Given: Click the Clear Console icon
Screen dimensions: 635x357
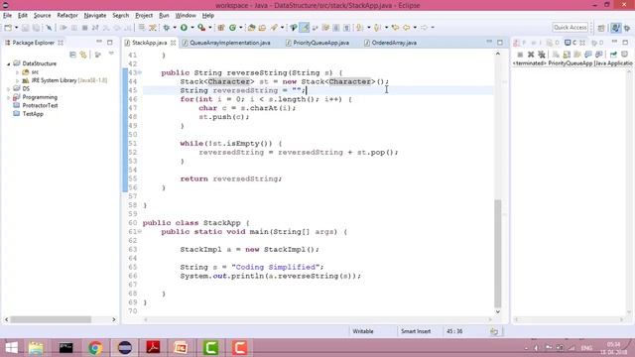Looking at the screenshot, I should click(556, 55).
